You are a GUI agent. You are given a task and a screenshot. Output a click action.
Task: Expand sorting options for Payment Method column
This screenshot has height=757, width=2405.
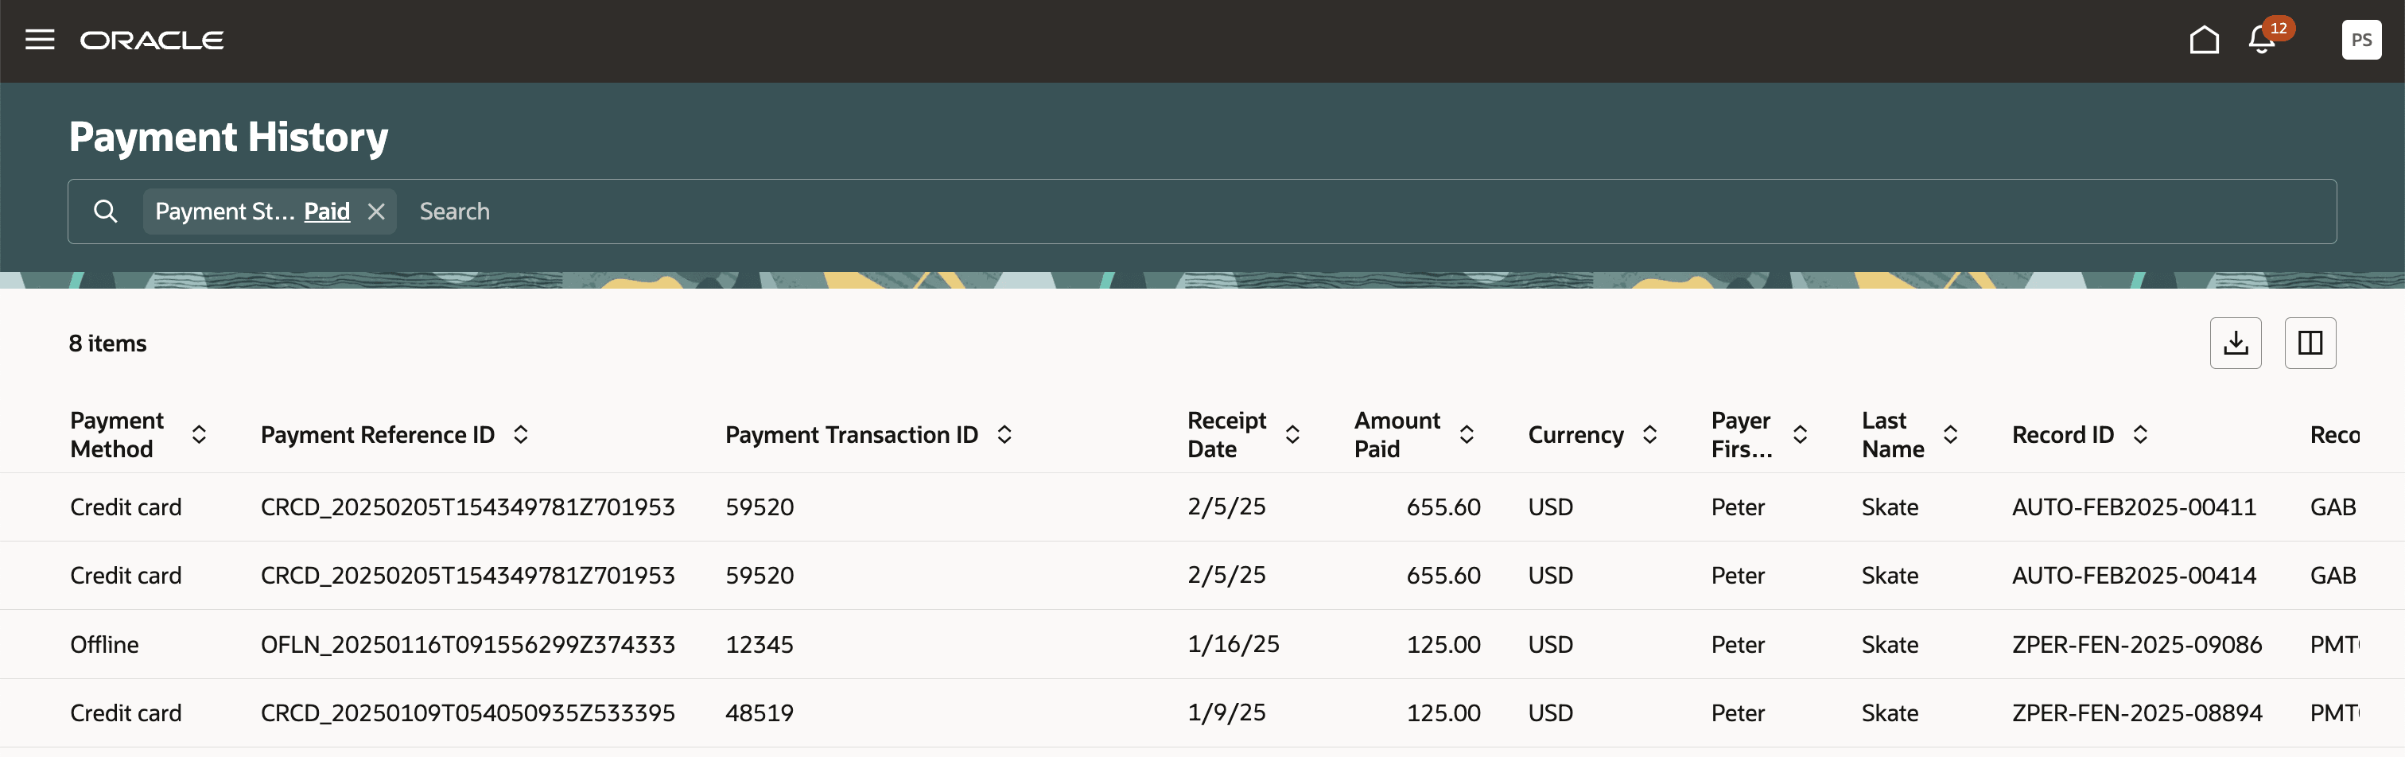(199, 433)
